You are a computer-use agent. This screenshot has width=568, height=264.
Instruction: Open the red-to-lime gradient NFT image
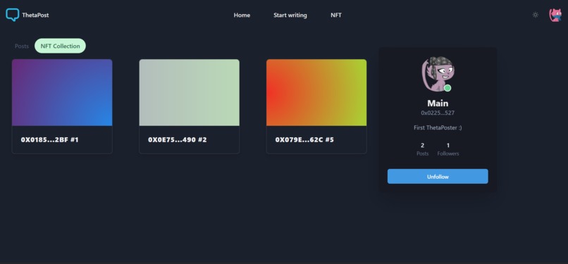[x=316, y=93]
